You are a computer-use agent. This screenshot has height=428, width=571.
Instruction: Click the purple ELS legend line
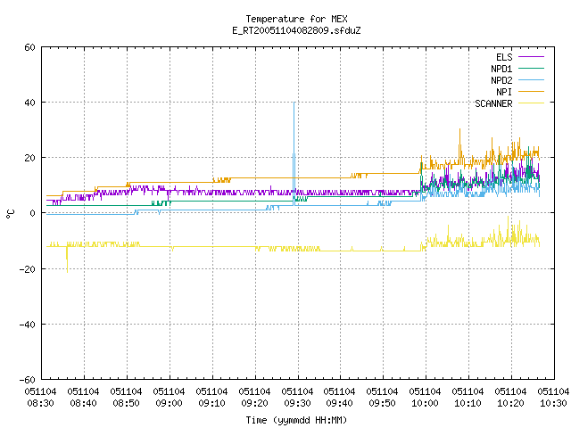click(x=531, y=57)
